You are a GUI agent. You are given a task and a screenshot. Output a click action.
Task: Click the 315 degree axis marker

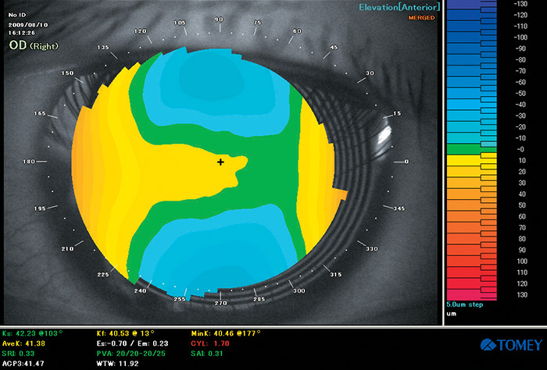pos(335,275)
